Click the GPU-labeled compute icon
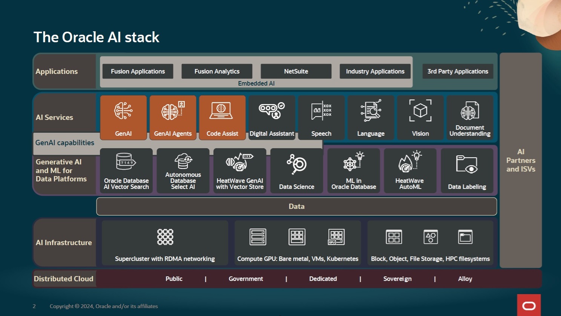This screenshot has width=561, height=316. (x=336, y=237)
